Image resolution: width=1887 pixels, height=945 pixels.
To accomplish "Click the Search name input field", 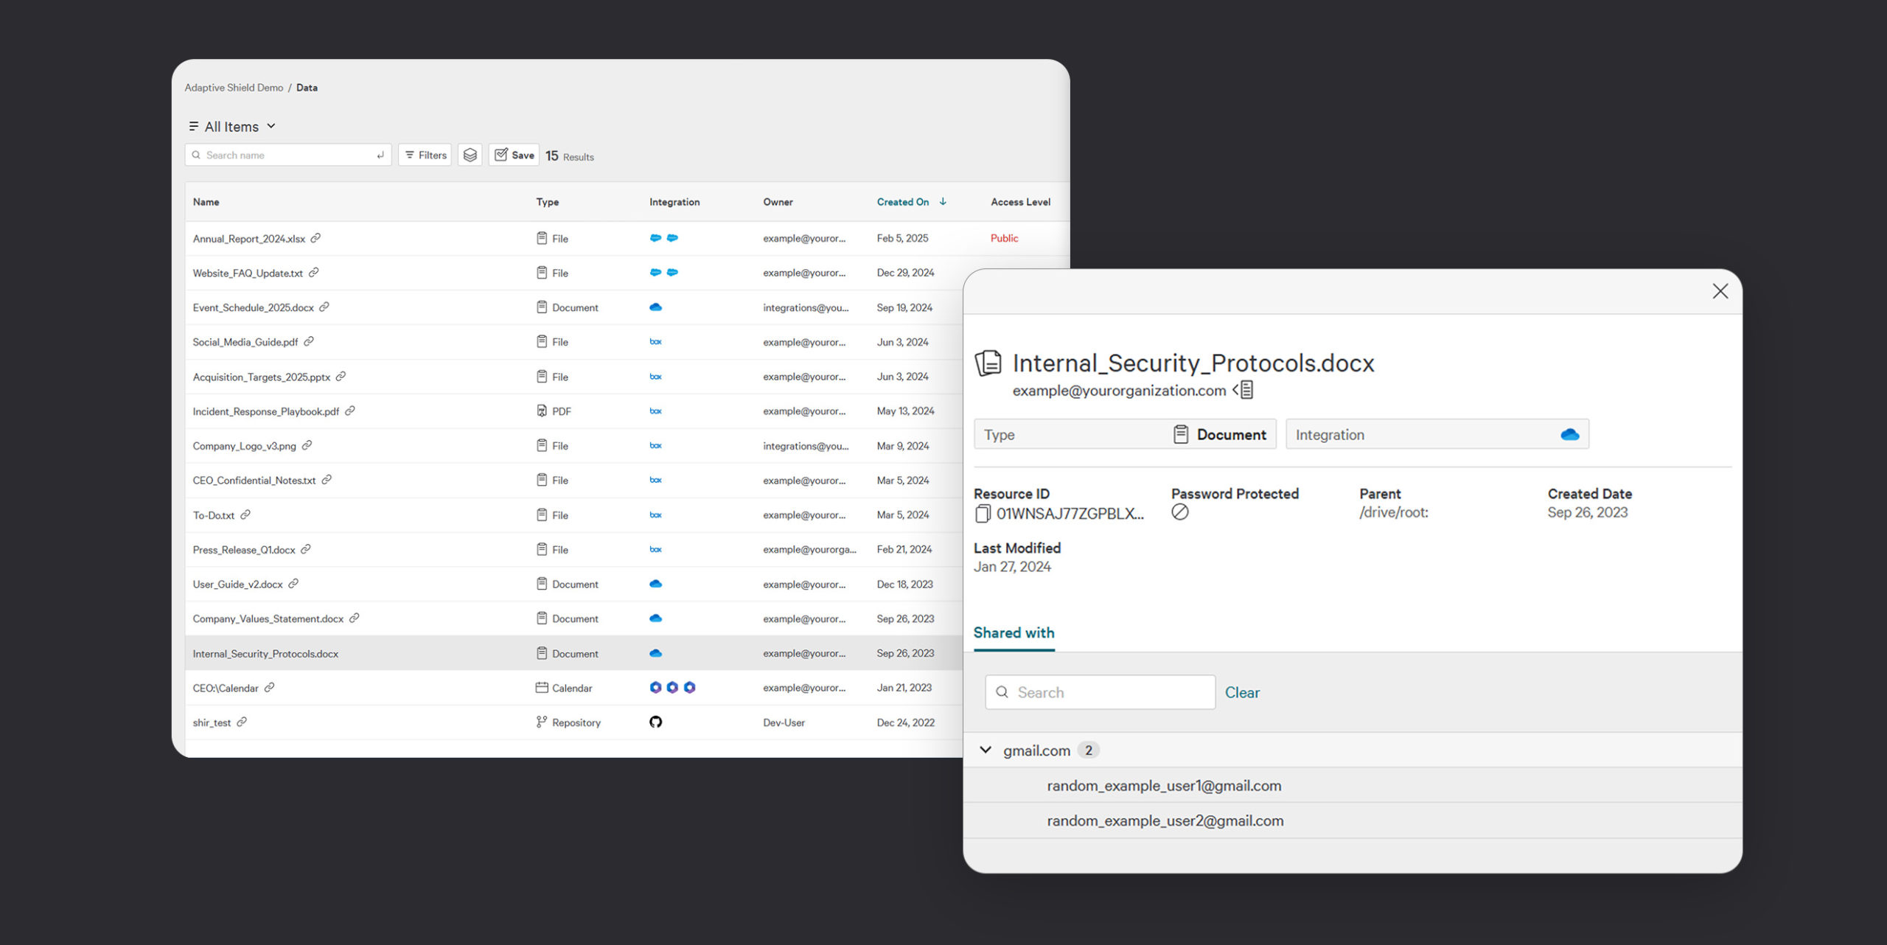I will click(x=287, y=155).
